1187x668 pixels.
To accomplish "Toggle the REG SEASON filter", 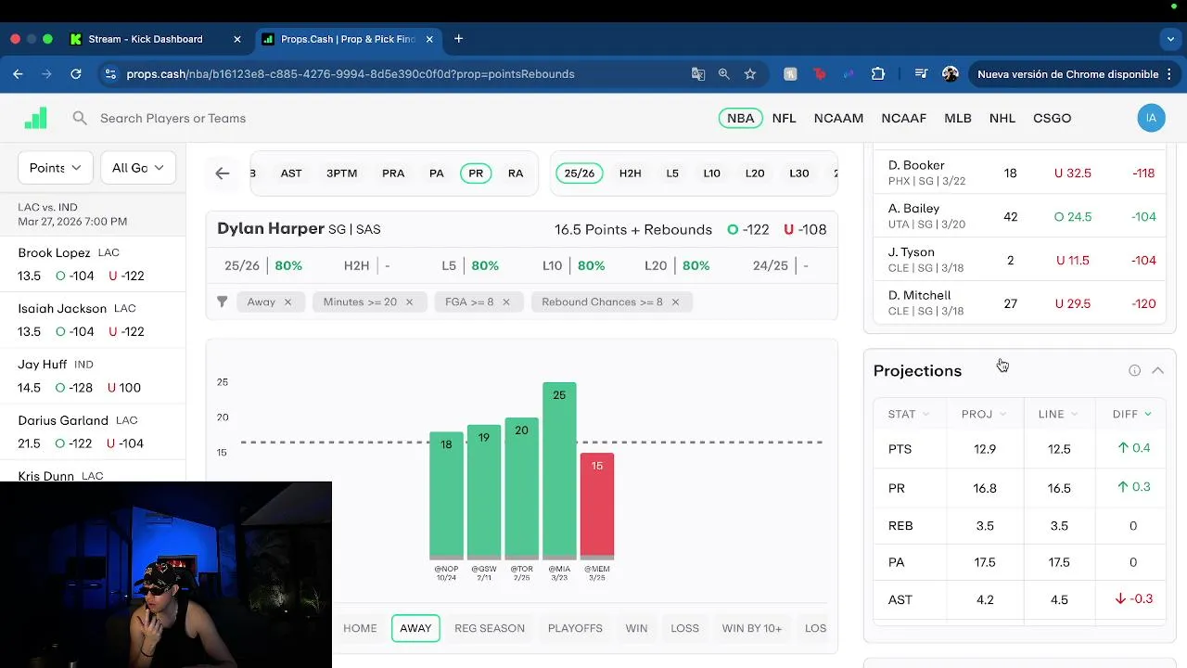I will pyautogui.click(x=490, y=628).
